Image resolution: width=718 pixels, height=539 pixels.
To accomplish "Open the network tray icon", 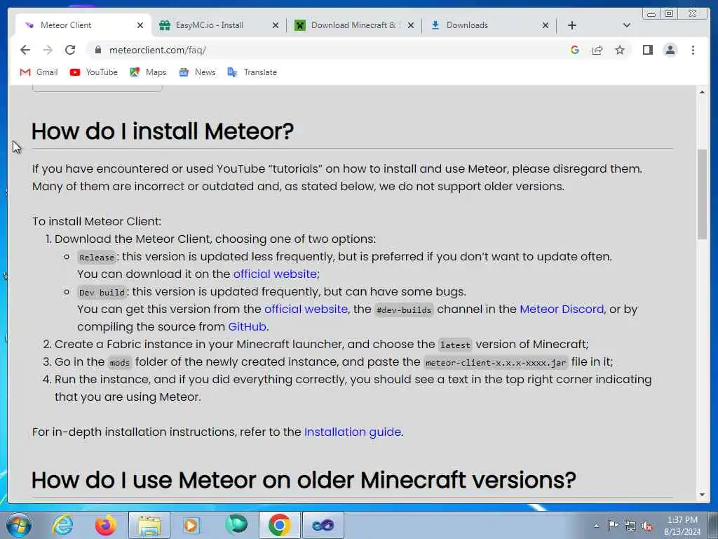I will click(630, 526).
